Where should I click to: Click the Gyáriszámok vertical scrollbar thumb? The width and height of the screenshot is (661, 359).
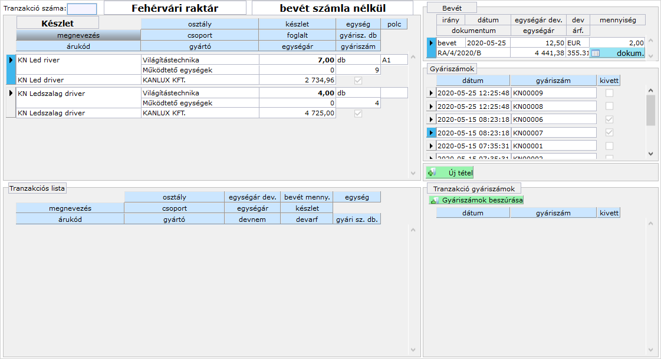(650, 110)
